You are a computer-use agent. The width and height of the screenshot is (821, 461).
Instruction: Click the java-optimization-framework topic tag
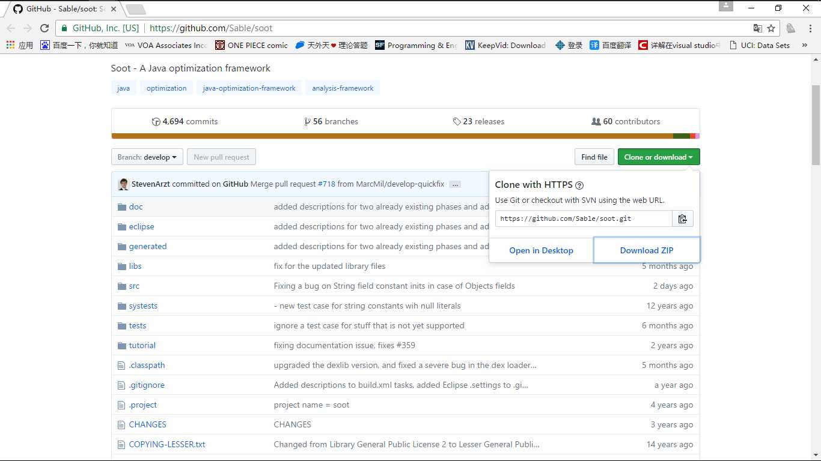[249, 88]
